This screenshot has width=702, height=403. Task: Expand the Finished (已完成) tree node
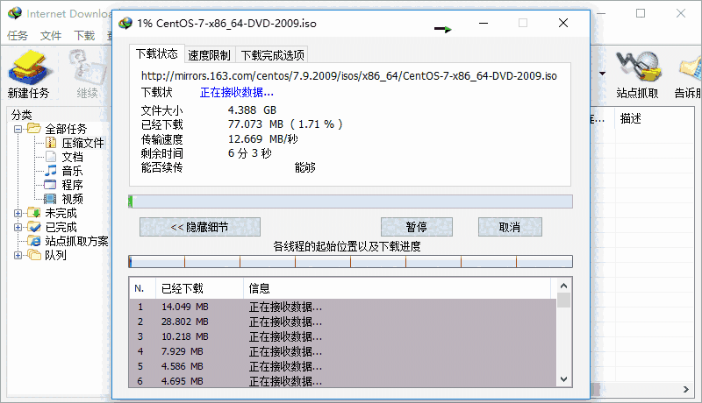18,227
